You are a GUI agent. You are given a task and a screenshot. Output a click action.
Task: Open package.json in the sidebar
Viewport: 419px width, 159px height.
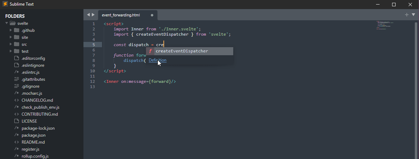34,135
